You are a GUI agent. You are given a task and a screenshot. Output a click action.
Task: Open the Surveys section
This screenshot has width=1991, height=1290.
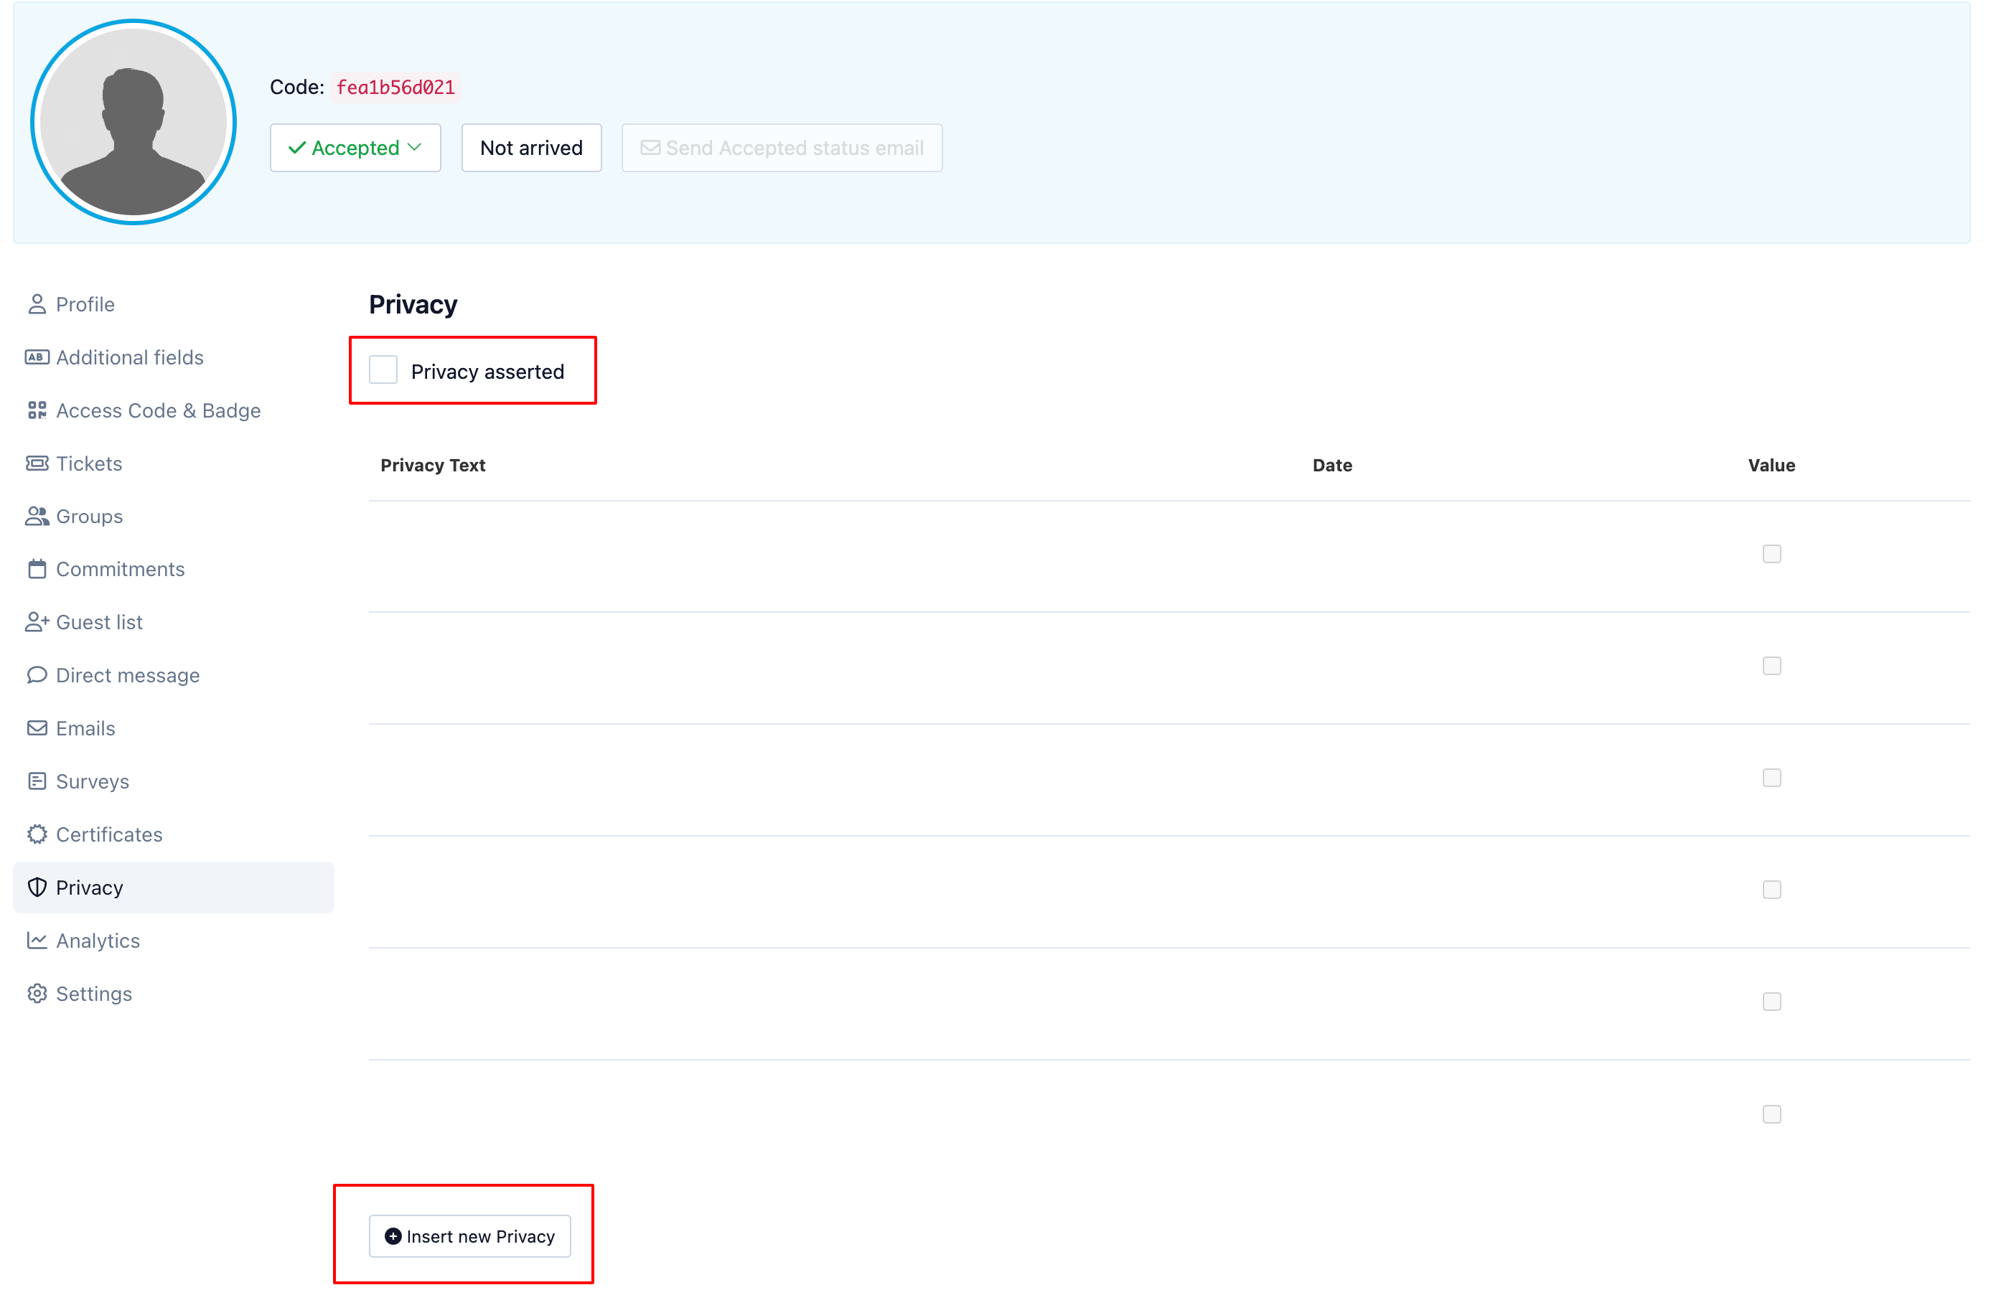coord(173,782)
